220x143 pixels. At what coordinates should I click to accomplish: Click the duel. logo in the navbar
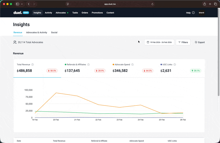coord(18,13)
